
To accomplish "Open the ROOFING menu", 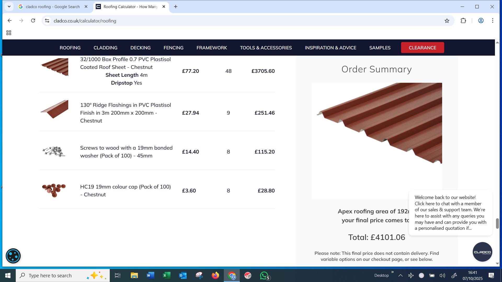I will tap(70, 48).
